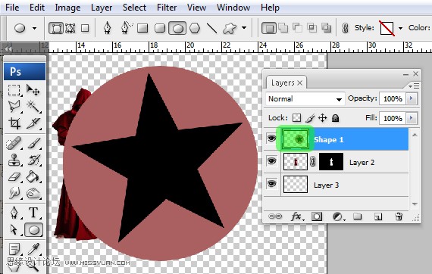This screenshot has height=274, width=432.
Task: Choose the Custom Shape tool in options bar
Action: [x=230, y=28]
